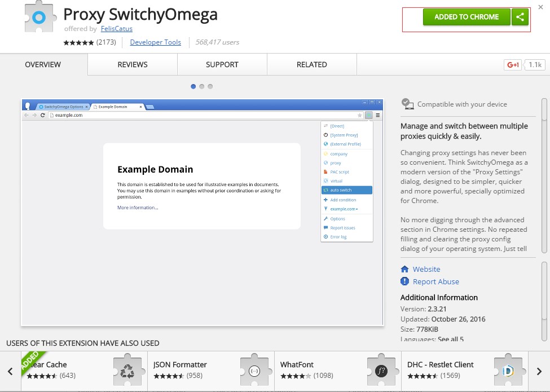Click the Proxy SwitchyOmega puzzle piece logo
The width and height of the screenshot is (550, 392).
click(40, 17)
